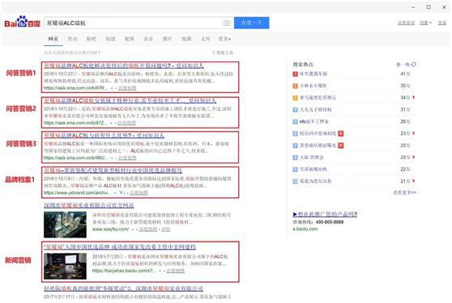Click the number 2 ranked hot search badge
Image resolution: width=452 pixels, height=303 pixels.
[x=295, y=86]
